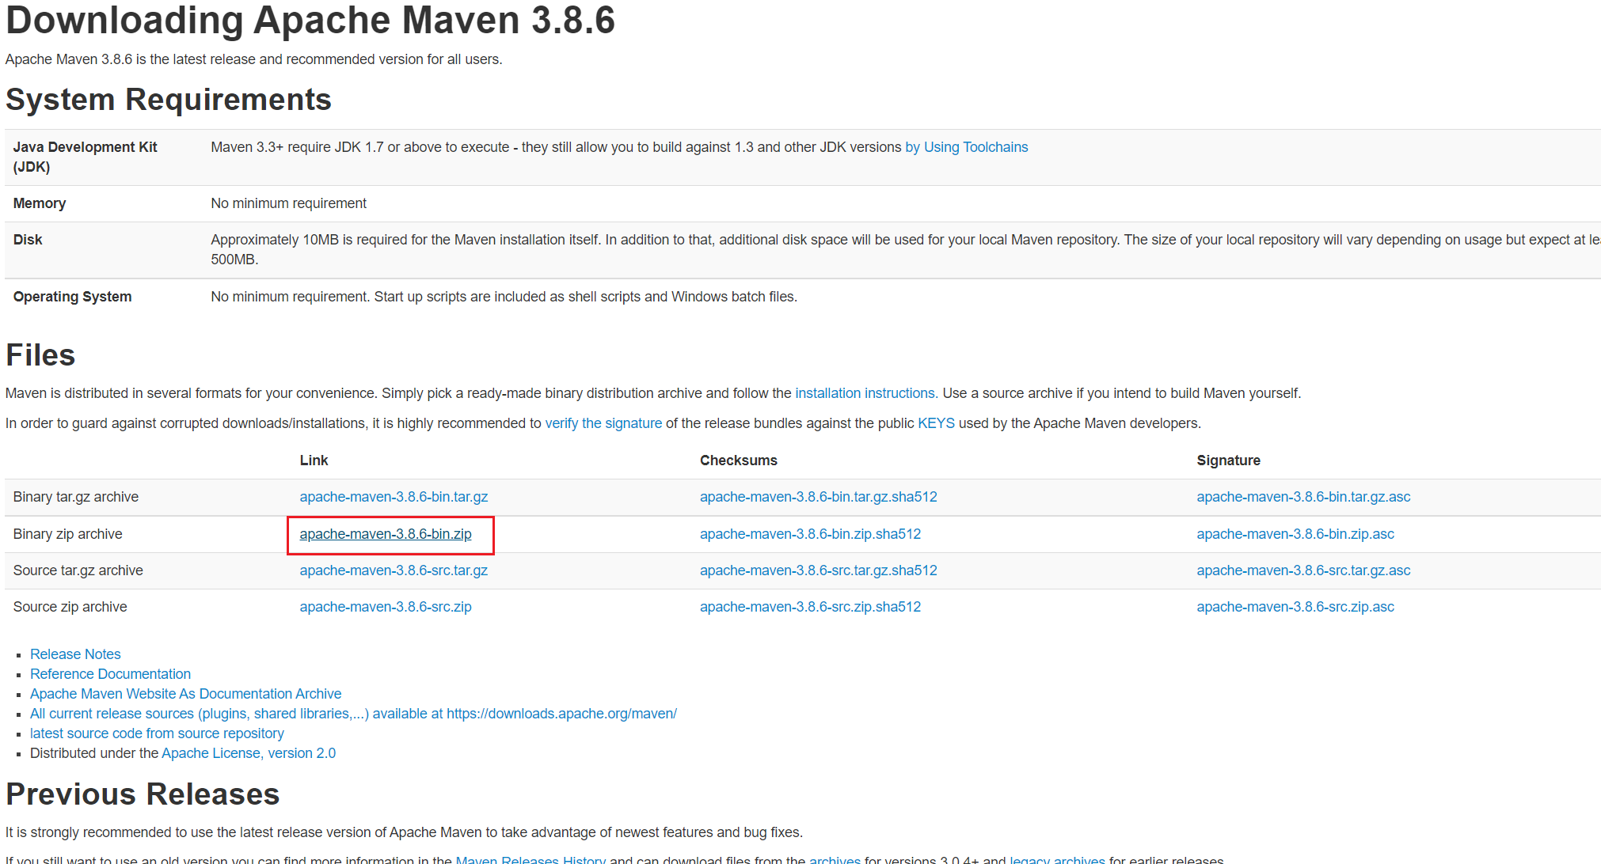Viewport: 1601px width, 864px height.
Task: Open src.zip.sha512 checksum link
Action: [x=810, y=607]
